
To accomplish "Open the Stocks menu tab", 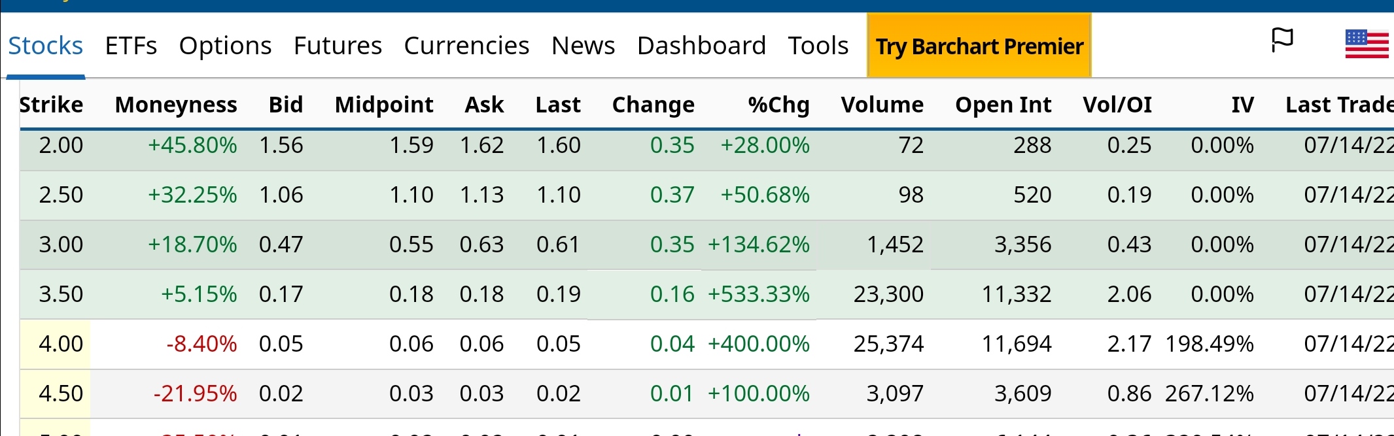I will 45,46.
